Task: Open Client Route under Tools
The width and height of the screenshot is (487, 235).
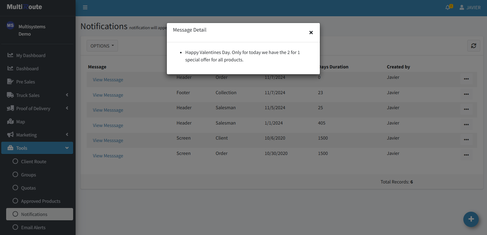Action: coord(39,161)
